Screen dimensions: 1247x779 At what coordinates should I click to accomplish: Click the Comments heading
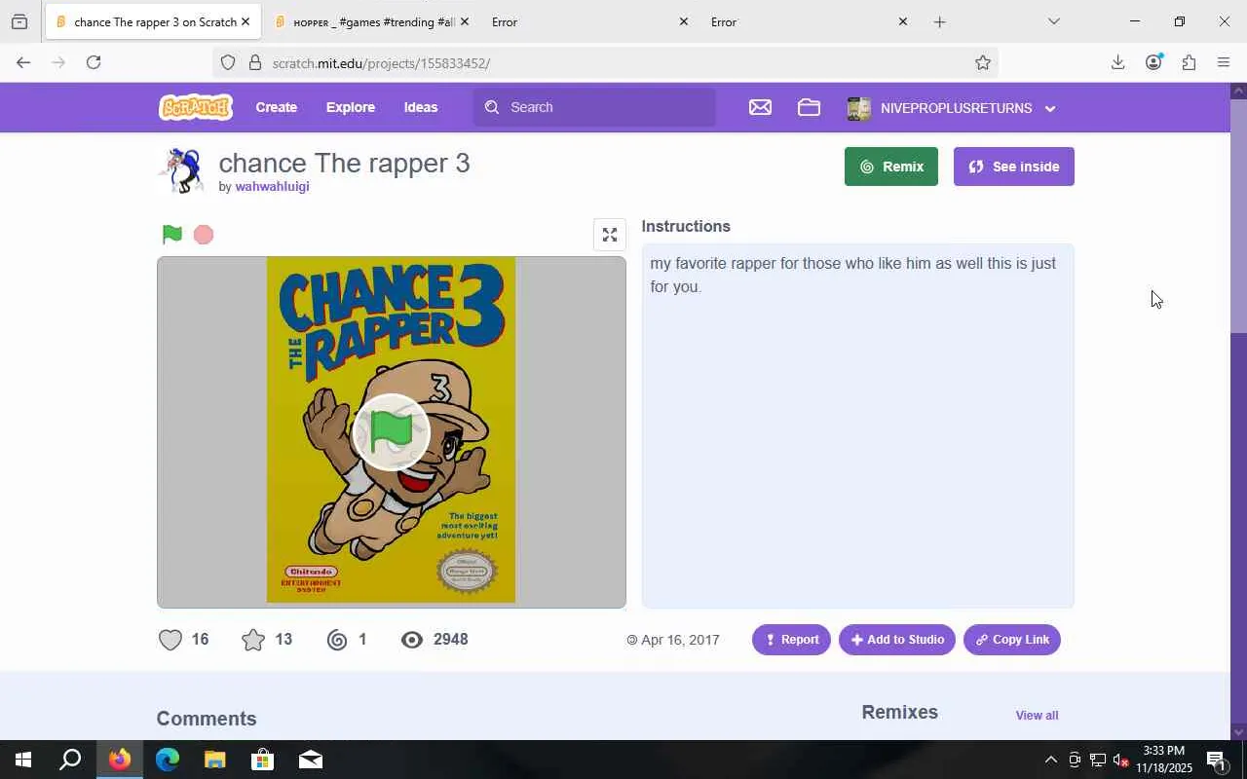point(207,719)
